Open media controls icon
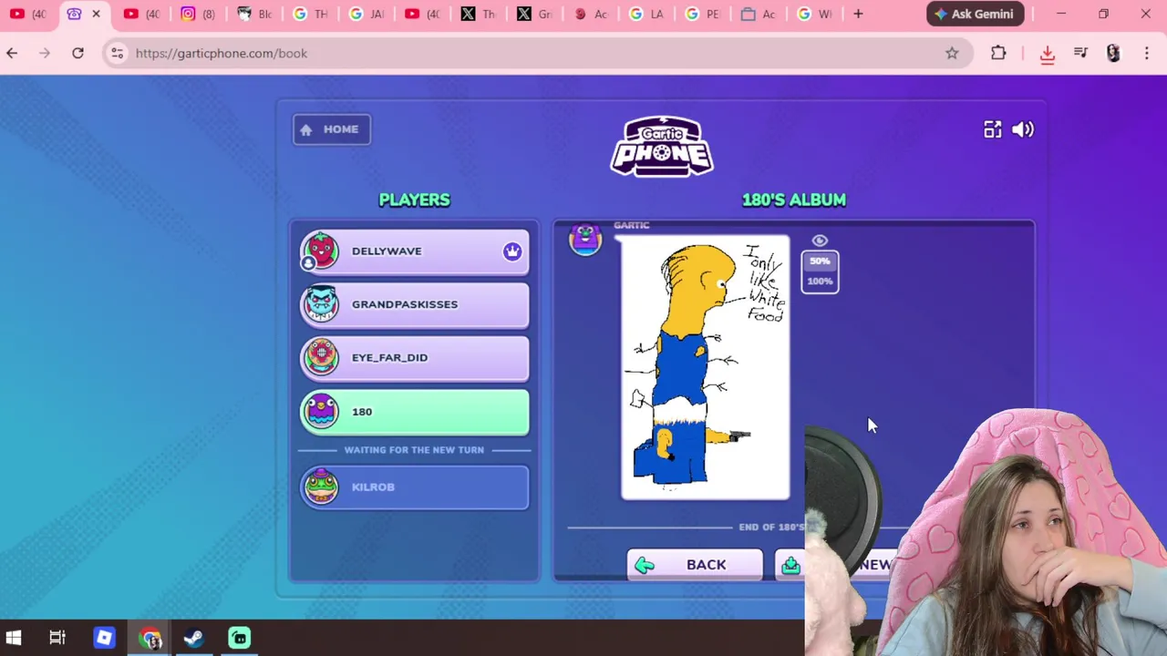Viewport: 1167px width, 656px height. (x=1080, y=53)
